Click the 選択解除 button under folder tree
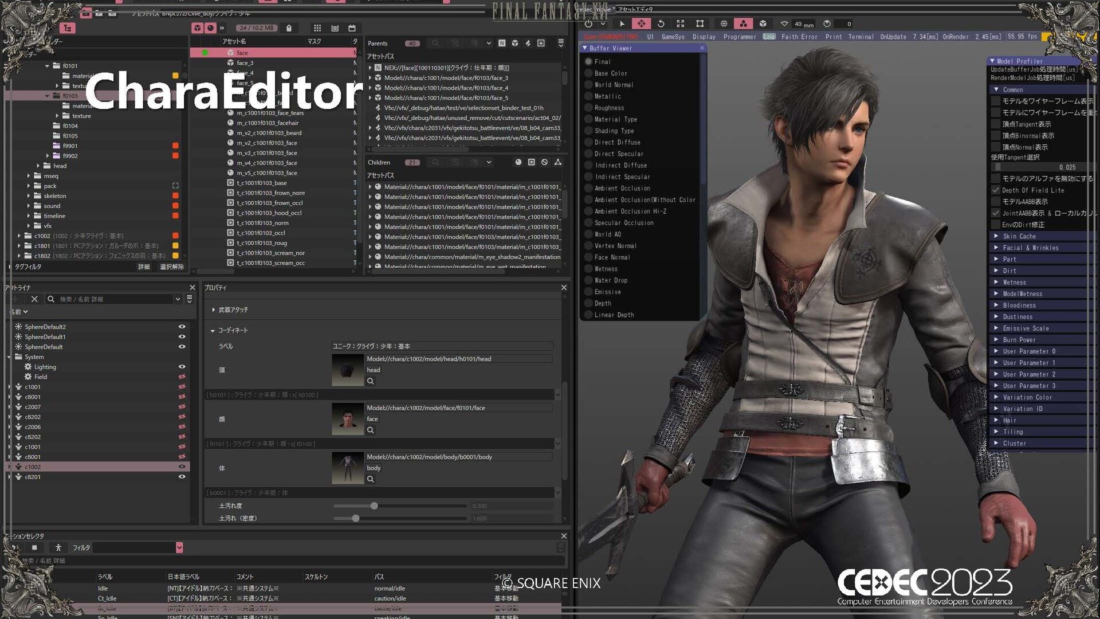The height and width of the screenshot is (619, 1100). 172,267
